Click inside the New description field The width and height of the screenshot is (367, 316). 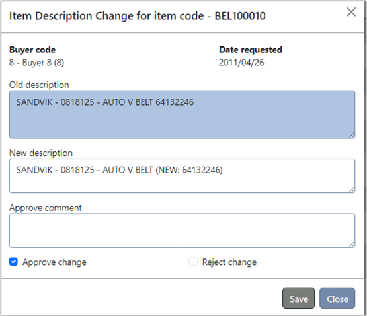pos(182,176)
